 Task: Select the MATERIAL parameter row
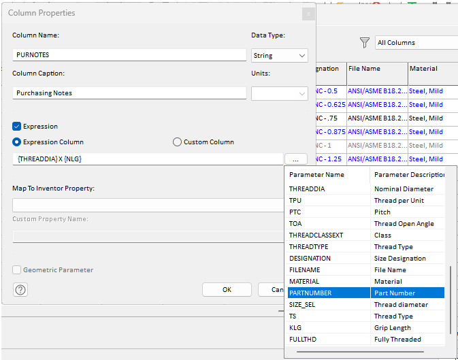coord(366,281)
